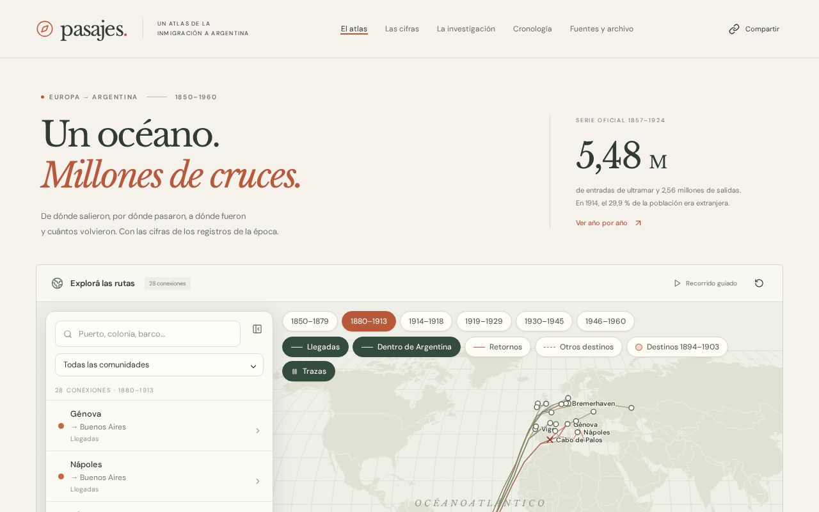Select the Nápoles port marker on map
The image size is (819, 512).
click(578, 432)
